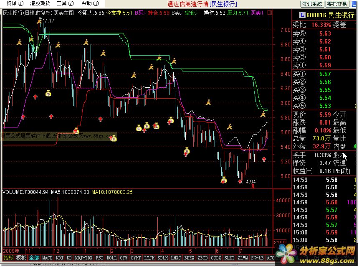359x267 pixels.
Task: Select the KDJ indicator tab
Action: 60,258
